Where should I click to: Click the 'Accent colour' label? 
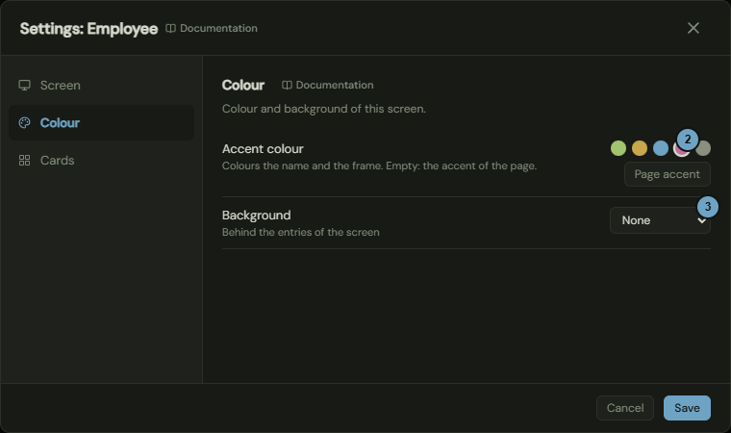tap(263, 149)
